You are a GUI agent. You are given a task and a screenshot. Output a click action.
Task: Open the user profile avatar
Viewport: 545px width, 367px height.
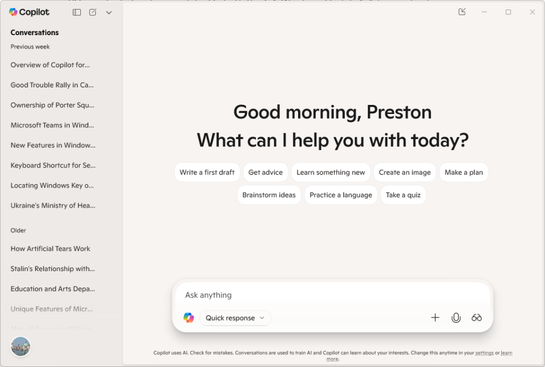(x=21, y=346)
